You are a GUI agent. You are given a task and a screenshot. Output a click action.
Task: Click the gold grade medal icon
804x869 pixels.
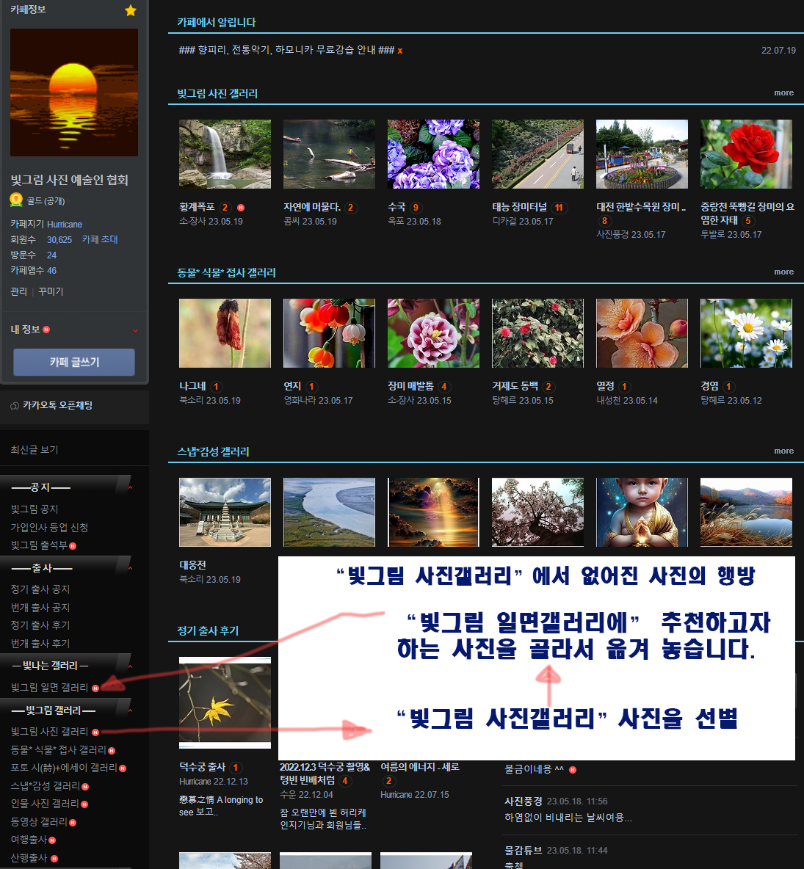click(x=16, y=200)
